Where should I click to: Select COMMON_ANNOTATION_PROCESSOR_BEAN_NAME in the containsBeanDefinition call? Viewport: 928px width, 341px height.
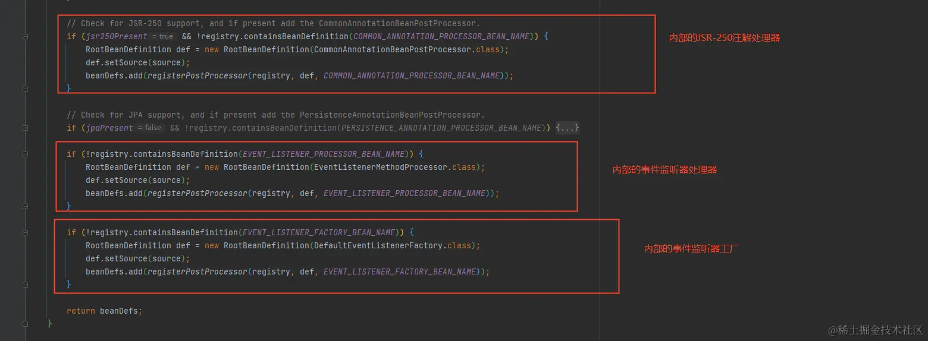coord(441,36)
